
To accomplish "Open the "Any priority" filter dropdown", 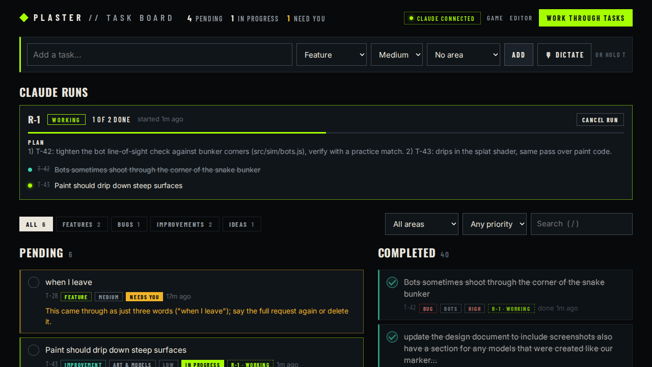I will tap(495, 224).
